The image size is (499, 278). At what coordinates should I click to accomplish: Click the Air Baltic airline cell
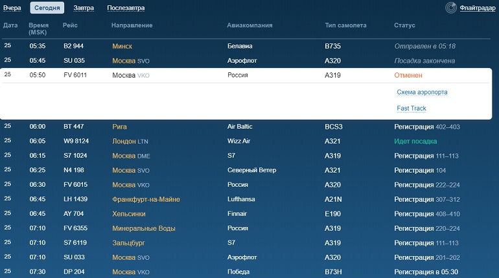[x=240, y=127]
